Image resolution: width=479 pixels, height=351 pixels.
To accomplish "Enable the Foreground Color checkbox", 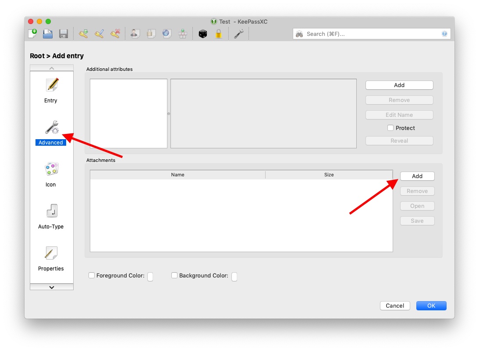I will point(92,275).
